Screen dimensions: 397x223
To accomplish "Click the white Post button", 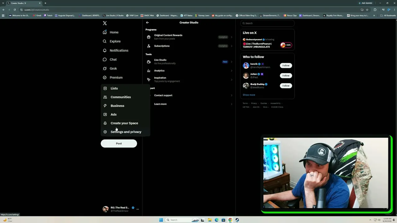I will click(x=119, y=143).
